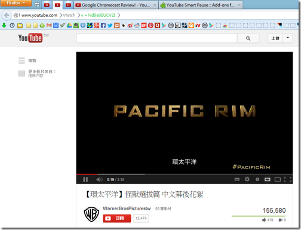Image resolution: width=301 pixels, height=230 pixels.
Task: Open the Pinterest bookmark icon
Action: click(150, 25)
